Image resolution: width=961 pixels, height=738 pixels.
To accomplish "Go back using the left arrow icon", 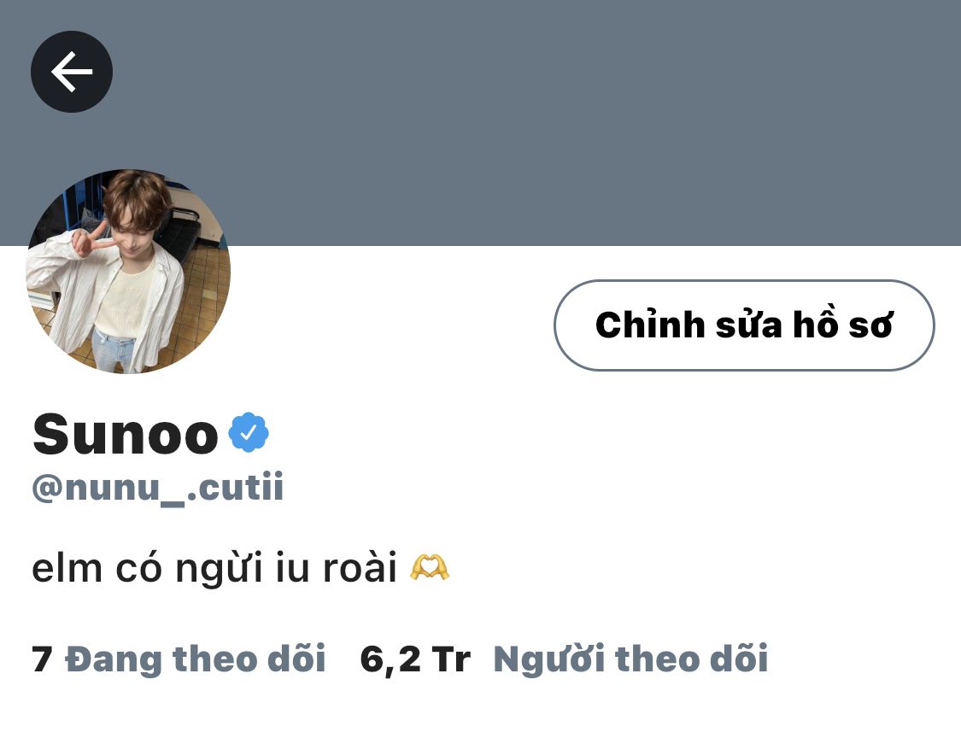I will point(72,72).
